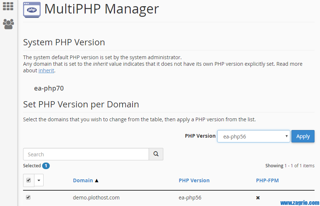Click the search magnifier button
Image resolution: width=320 pixels, height=206 pixels.
pyautogui.click(x=156, y=154)
